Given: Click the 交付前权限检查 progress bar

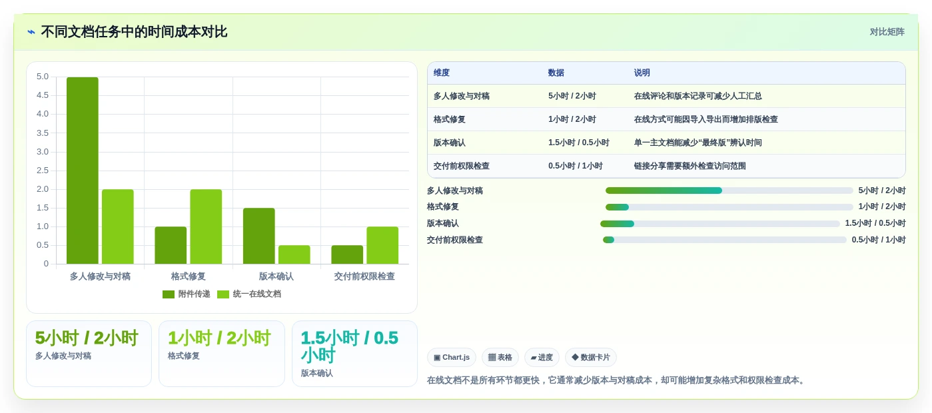Looking at the screenshot, I should [725, 240].
